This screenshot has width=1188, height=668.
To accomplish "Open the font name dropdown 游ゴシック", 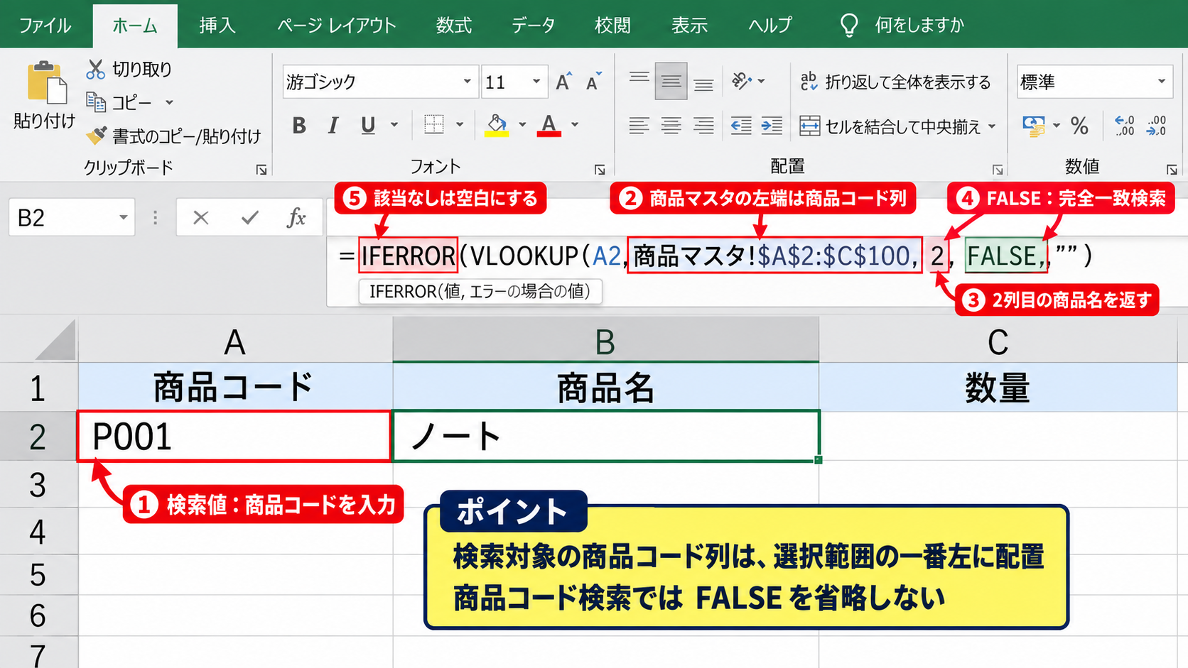I will pyautogui.click(x=467, y=82).
